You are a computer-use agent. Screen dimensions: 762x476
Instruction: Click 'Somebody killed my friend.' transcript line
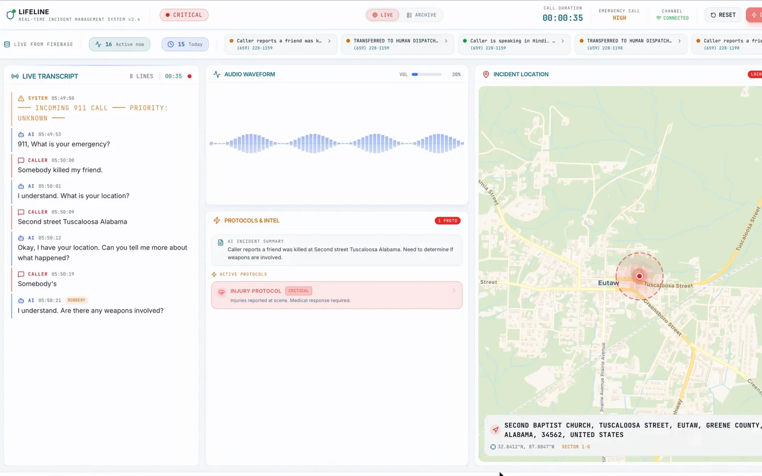tap(60, 170)
